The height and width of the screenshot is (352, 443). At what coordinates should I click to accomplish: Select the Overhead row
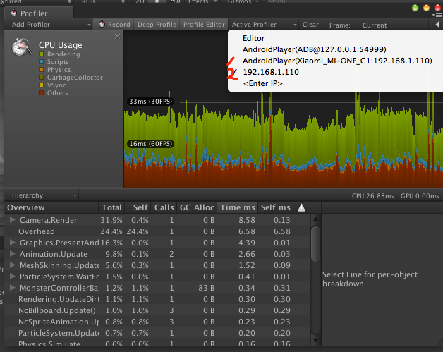(x=157, y=231)
